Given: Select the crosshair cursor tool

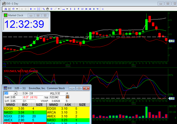Looking at the screenshot, I should click(x=51, y=9).
